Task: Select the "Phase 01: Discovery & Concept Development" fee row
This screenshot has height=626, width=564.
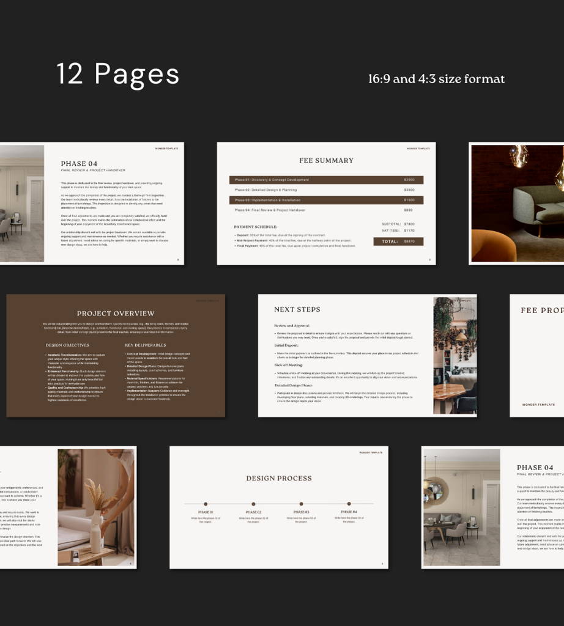Action: [x=326, y=180]
